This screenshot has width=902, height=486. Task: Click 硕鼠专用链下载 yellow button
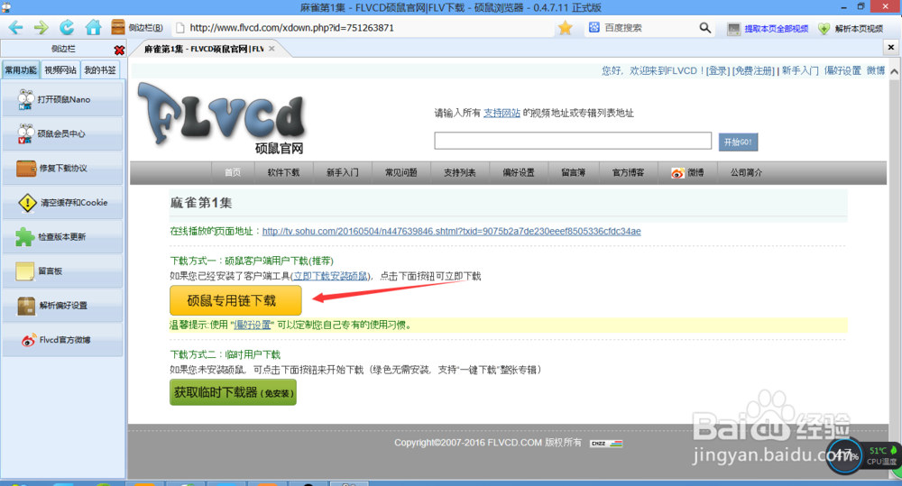[x=235, y=300]
